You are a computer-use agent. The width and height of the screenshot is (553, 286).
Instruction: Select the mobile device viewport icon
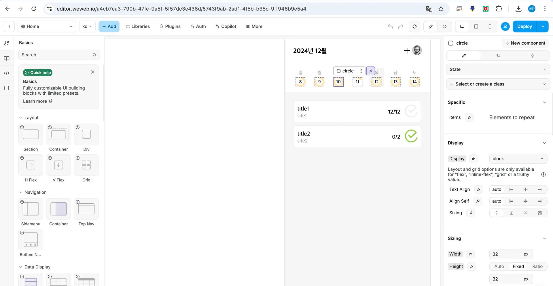coord(490,26)
